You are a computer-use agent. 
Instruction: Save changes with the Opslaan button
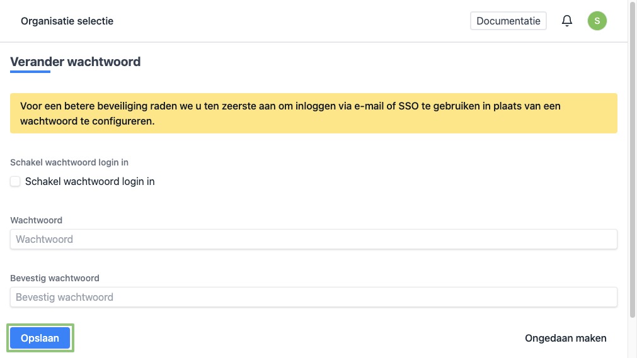point(40,338)
